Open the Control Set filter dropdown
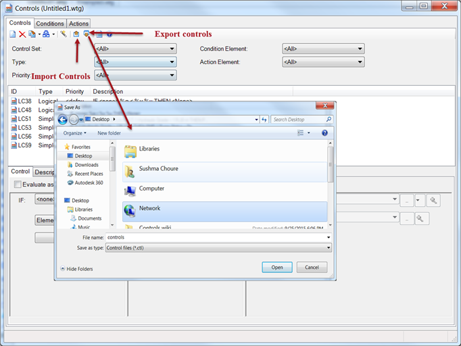The width and height of the screenshot is (461, 346). tap(135, 49)
